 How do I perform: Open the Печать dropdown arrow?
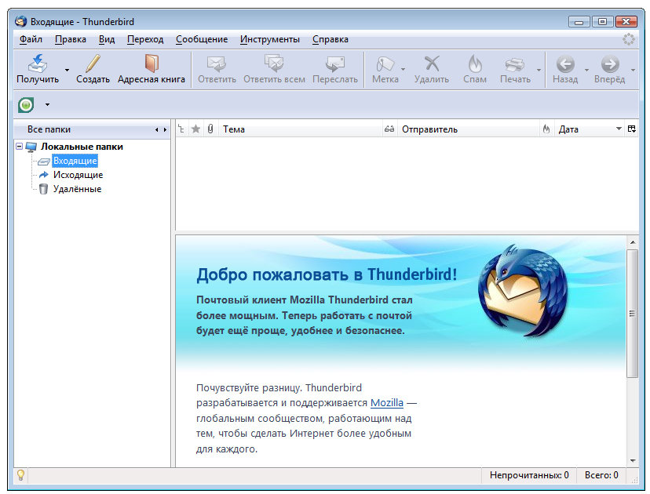(539, 70)
